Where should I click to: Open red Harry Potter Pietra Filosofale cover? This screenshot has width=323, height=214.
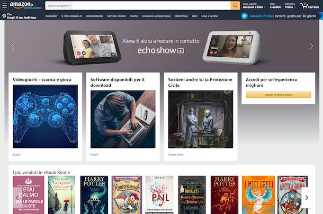(225, 195)
